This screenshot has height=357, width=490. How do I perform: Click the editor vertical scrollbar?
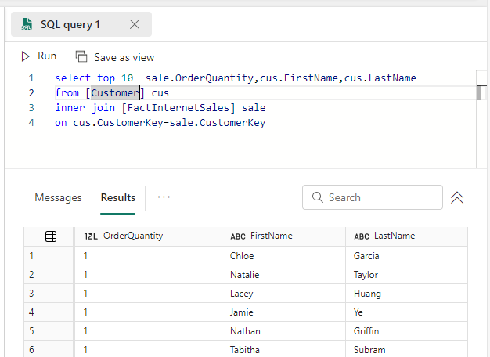point(478,93)
